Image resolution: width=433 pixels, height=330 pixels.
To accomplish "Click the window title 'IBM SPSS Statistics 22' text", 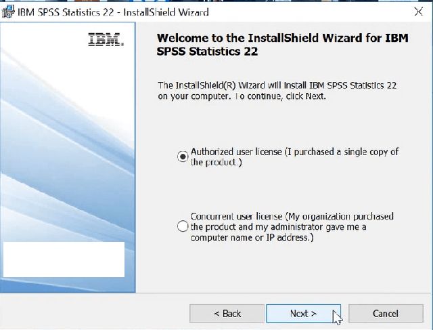I will coord(66,12).
